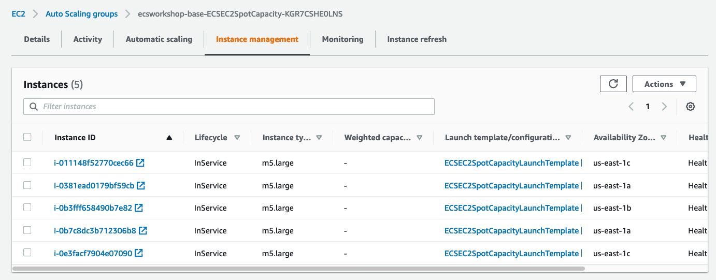Sort by Lifecycle column arrow
The width and height of the screenshot is (716, 280).
click(x=237, y=138)
